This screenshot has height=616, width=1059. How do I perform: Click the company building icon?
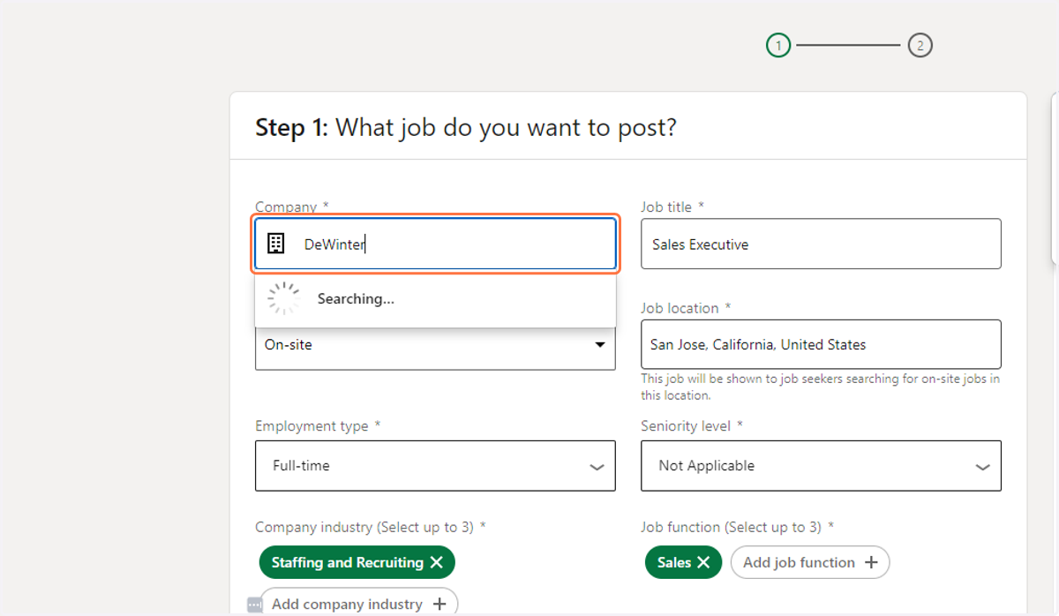click(276, 244)
